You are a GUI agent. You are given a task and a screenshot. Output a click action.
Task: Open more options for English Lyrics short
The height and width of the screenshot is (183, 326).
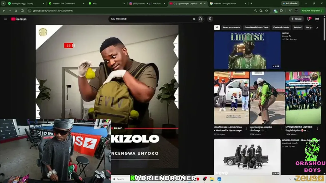click(x=318, y=129)
